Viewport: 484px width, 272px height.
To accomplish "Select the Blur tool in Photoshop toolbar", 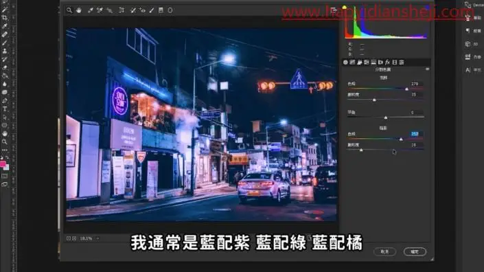I will (5, 84).
